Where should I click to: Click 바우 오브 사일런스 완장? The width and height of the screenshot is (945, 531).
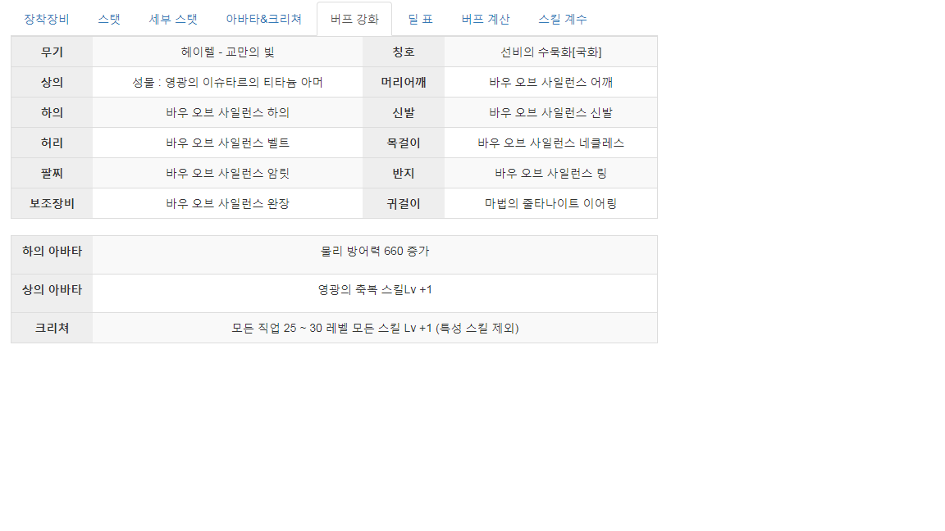(x=228, y=203)
